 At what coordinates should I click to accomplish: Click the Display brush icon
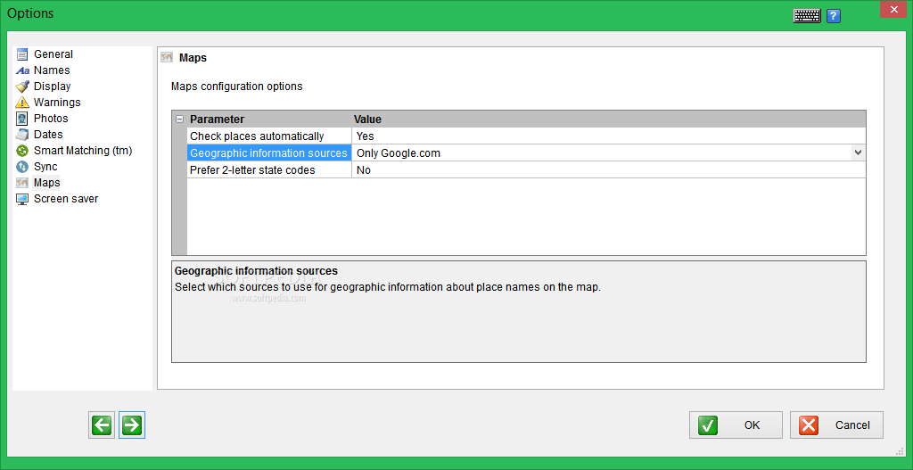coord(22,87)
